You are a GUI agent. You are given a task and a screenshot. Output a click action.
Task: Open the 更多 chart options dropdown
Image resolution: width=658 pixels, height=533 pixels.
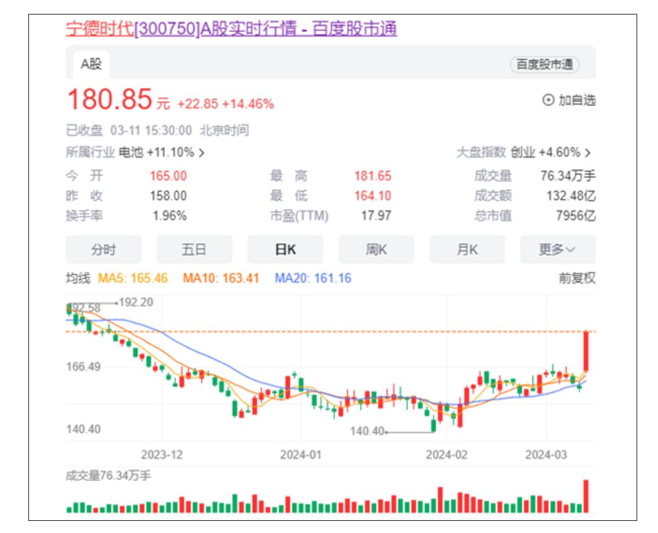(x=558, y=250)
